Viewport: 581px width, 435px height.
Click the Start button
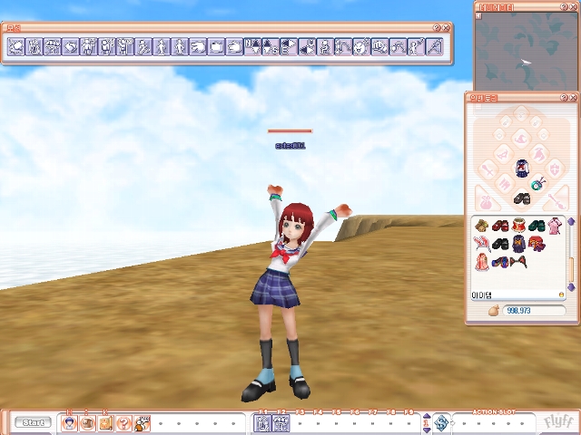33,422
